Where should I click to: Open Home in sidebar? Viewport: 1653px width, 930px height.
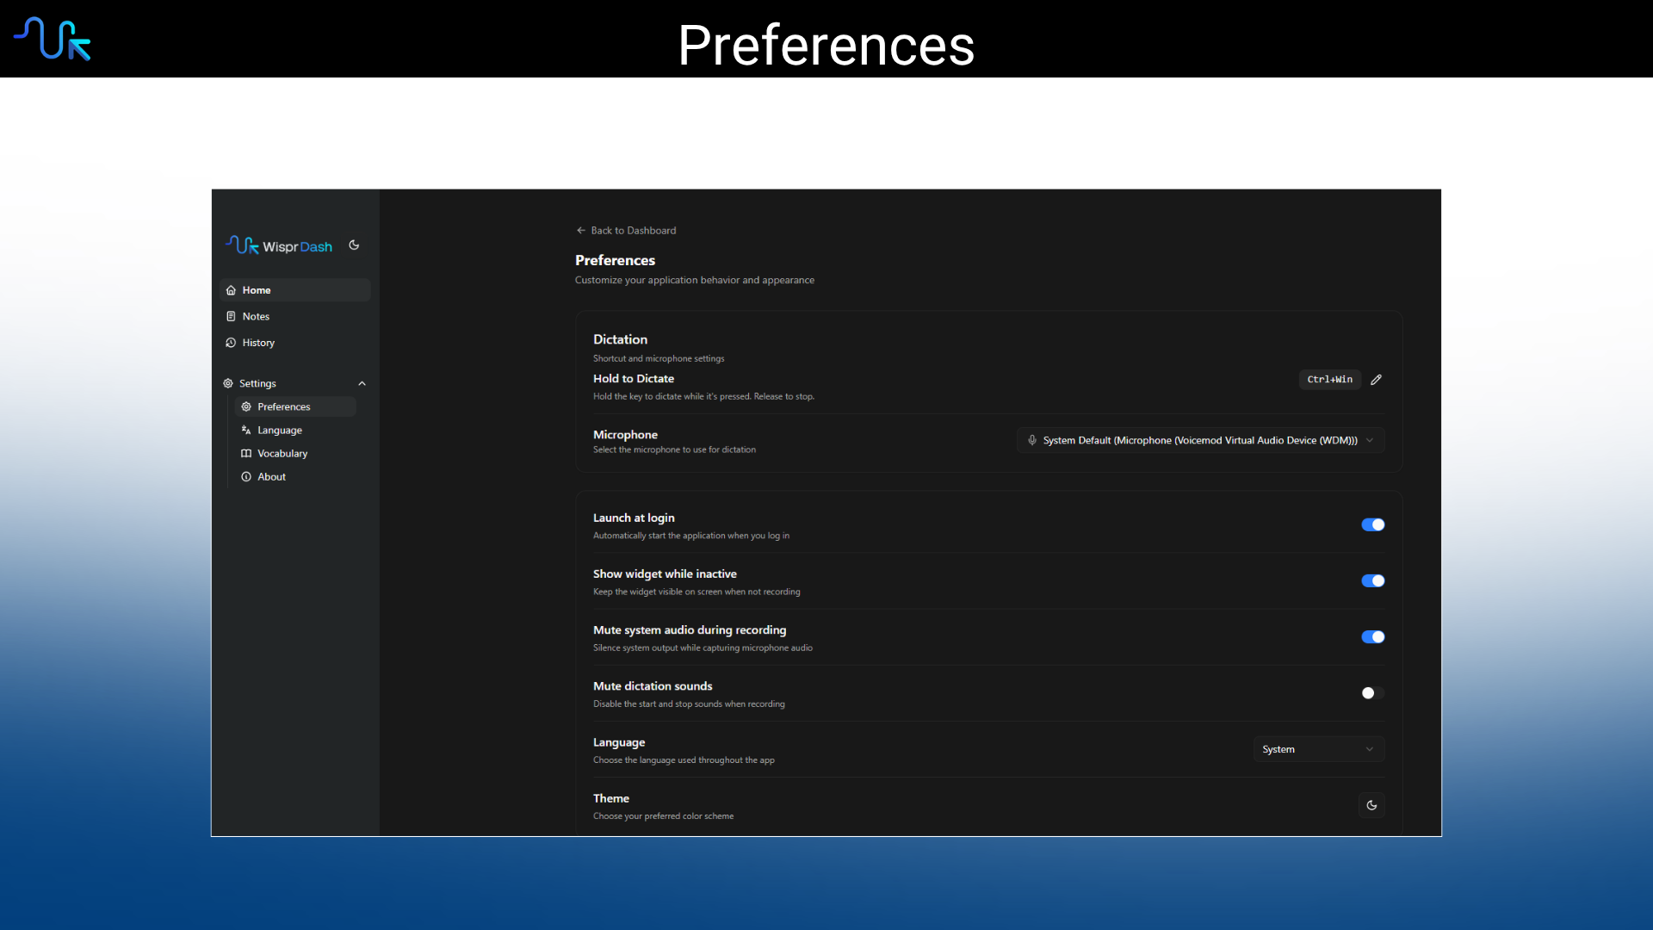(295, 290)
